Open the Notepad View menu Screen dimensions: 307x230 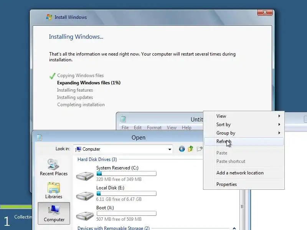click(x=172, y=128)
